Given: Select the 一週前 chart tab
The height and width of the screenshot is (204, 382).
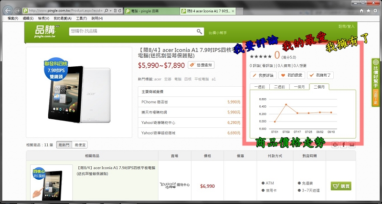Looking at the screenshot, I should [x=259, y=87].
